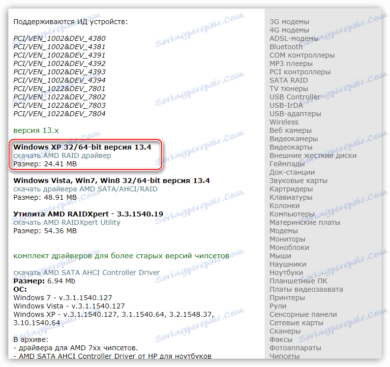Image resolution: width=390 pixels, height=367 pixels.
Task: Click device ID PCI/VEN_1002&DEV_4380
Action: 60,38
